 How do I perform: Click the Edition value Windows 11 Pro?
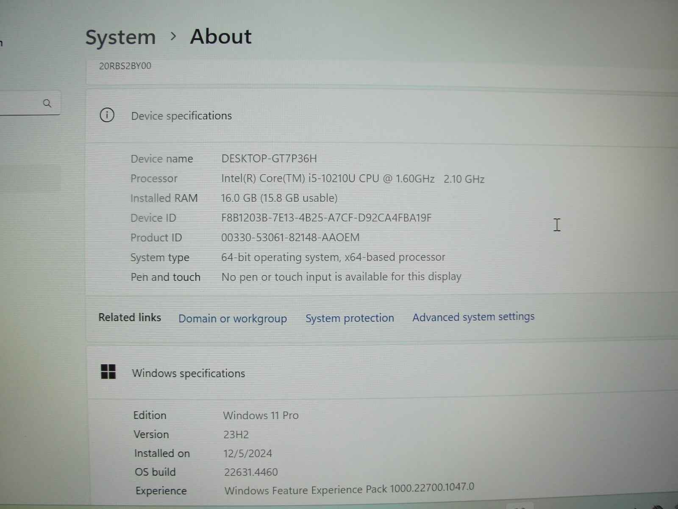(x=260, y=415)
